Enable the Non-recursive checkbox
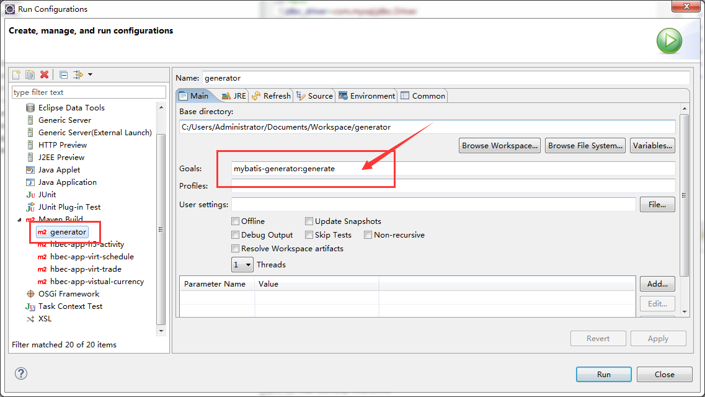 368,234
